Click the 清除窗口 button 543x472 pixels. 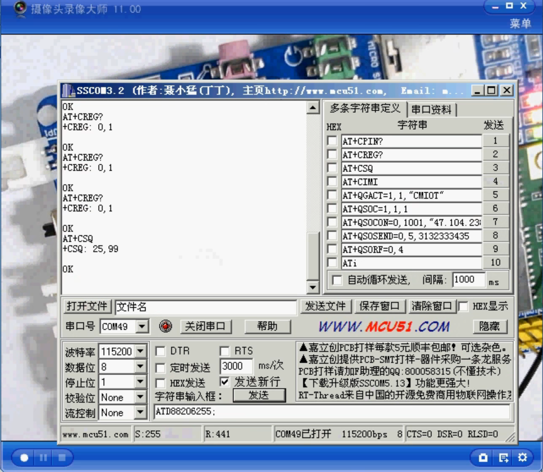(x=432, y=306)
